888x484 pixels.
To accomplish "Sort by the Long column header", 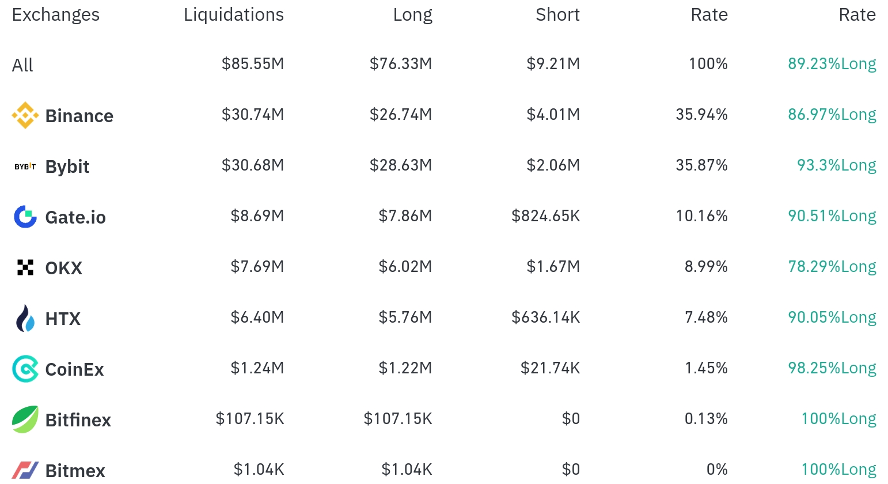I will pos(412,15).
